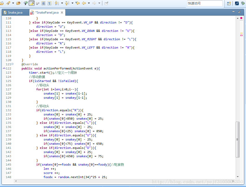Switch to the Debug bug perspective
Viewport: 246px width, 187px height.
(x=243, y=3)
